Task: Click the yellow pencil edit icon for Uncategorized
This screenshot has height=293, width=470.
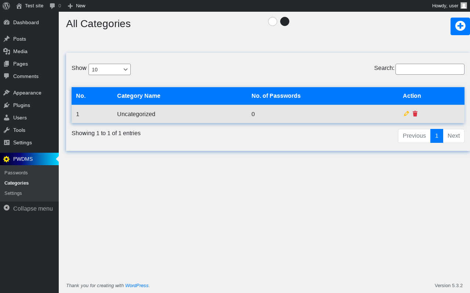Action: tap(406, 114)
